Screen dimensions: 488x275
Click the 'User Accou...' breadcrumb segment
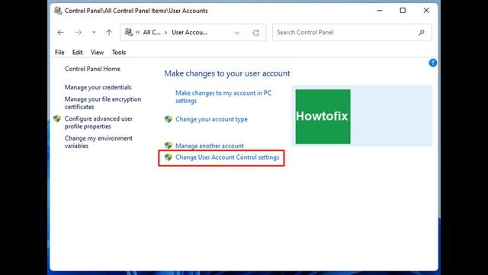(x=190, y=32)
